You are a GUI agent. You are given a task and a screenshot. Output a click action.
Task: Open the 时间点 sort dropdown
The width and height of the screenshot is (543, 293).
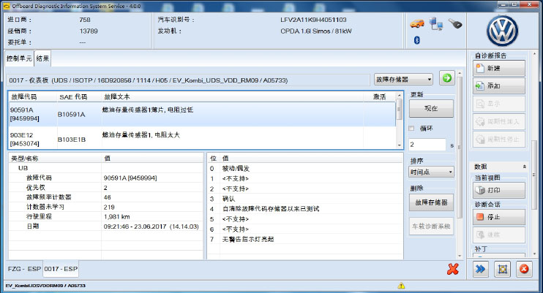[431, 172]
